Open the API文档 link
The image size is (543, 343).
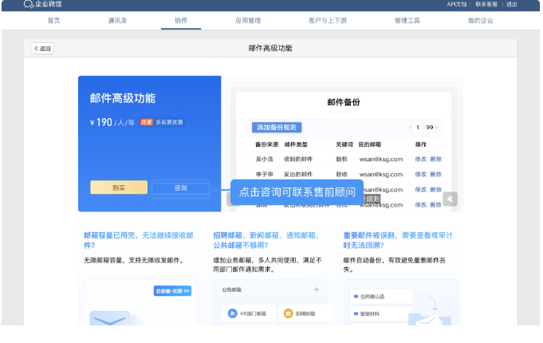click(456, 5)
